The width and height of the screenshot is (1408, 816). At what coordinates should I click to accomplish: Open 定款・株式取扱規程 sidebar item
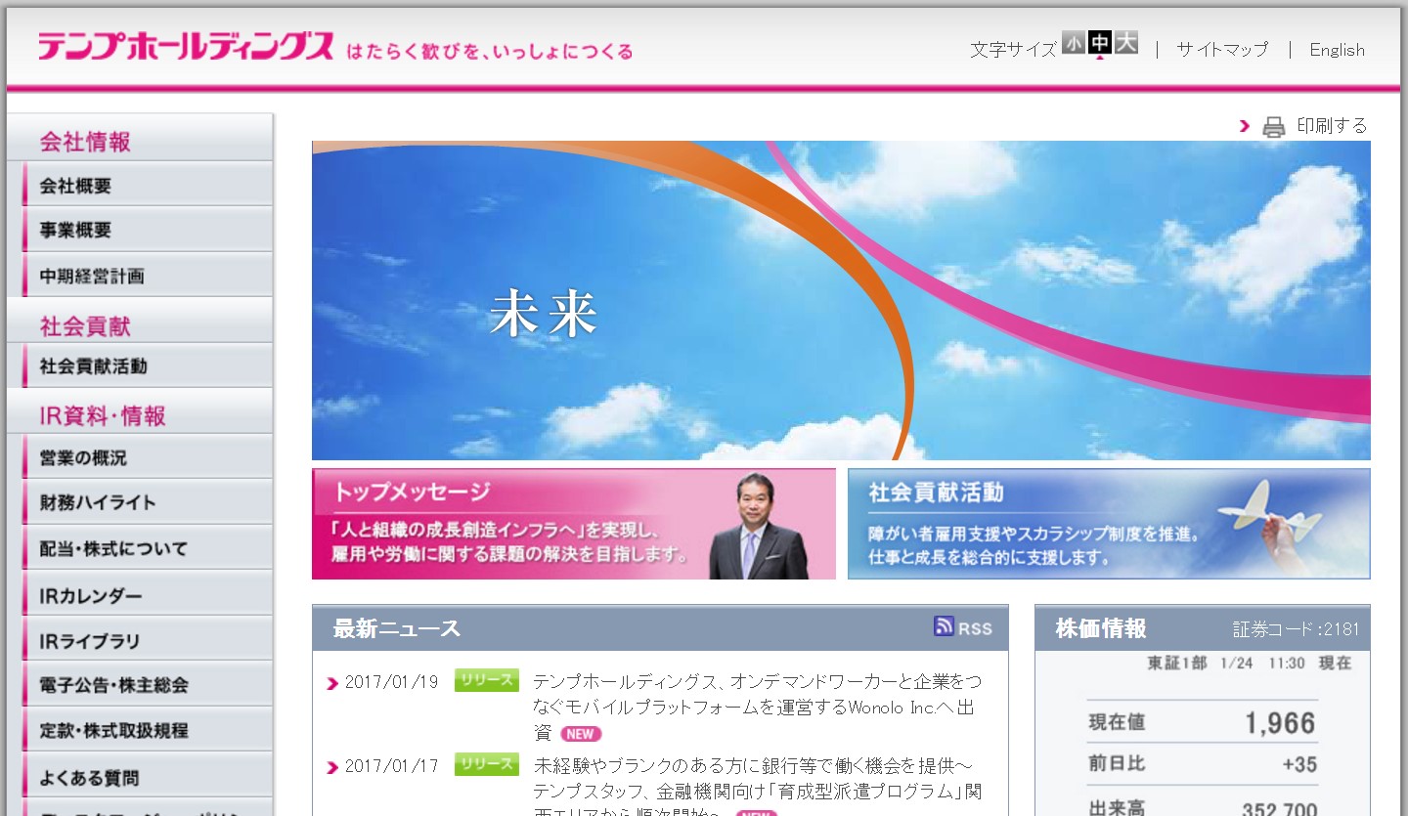tap(147, 730)
